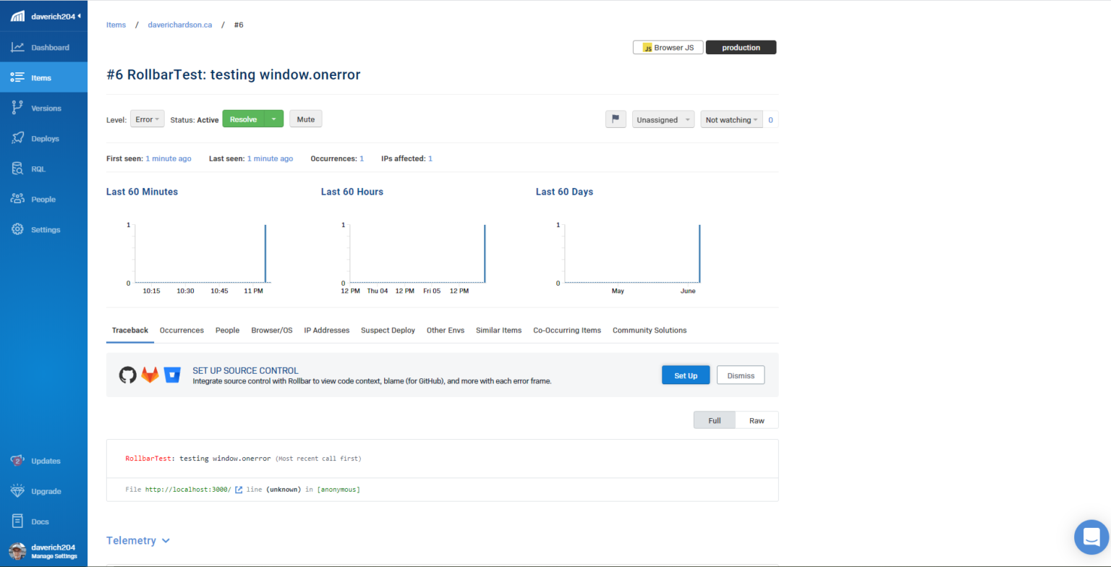Mute this error item
Image resolution: width=1111 pixels, height=567 pixels.
coord(305,119)
